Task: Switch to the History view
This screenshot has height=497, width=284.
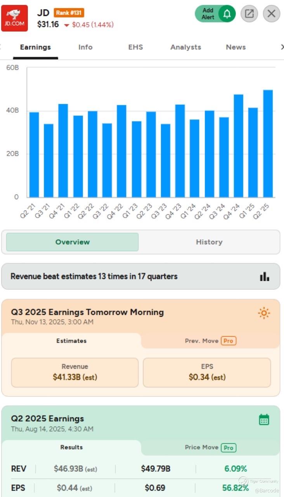Action: click(x=209, y=242)
